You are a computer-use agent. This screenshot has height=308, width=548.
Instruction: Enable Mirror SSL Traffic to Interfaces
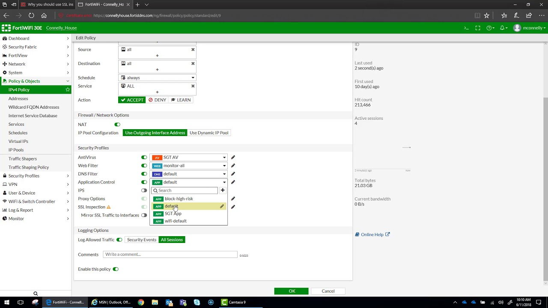coord(144,215)
